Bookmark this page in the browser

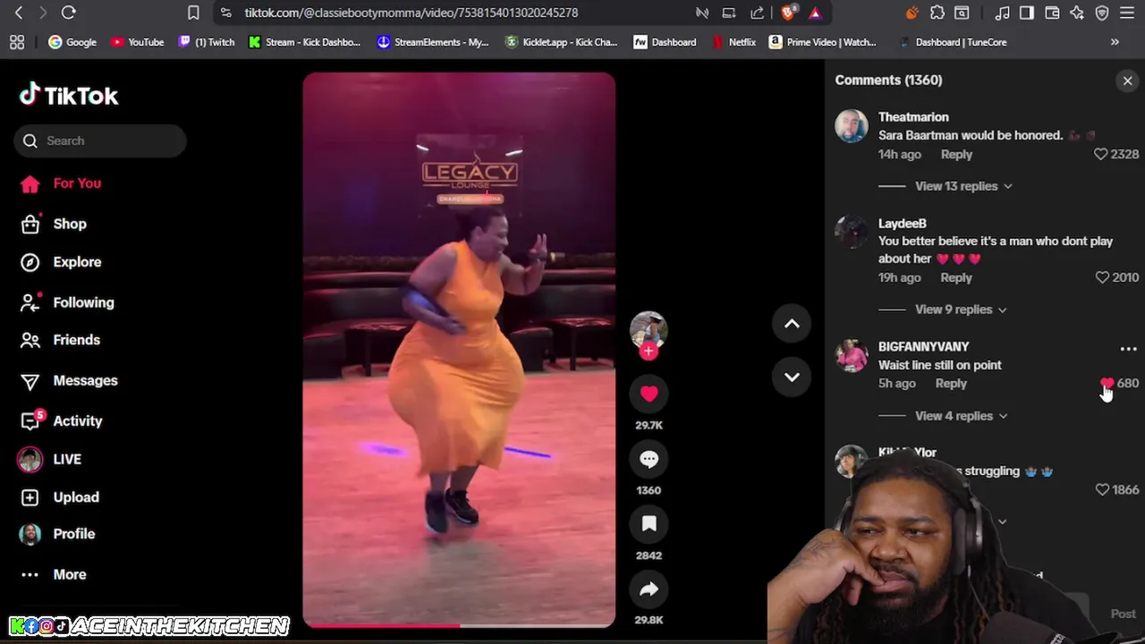click(x=193, y=13)
